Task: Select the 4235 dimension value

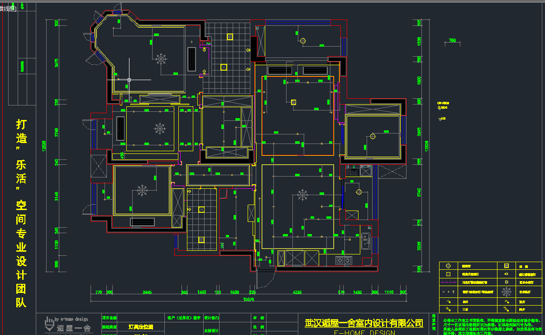Action: click(297, 292)
